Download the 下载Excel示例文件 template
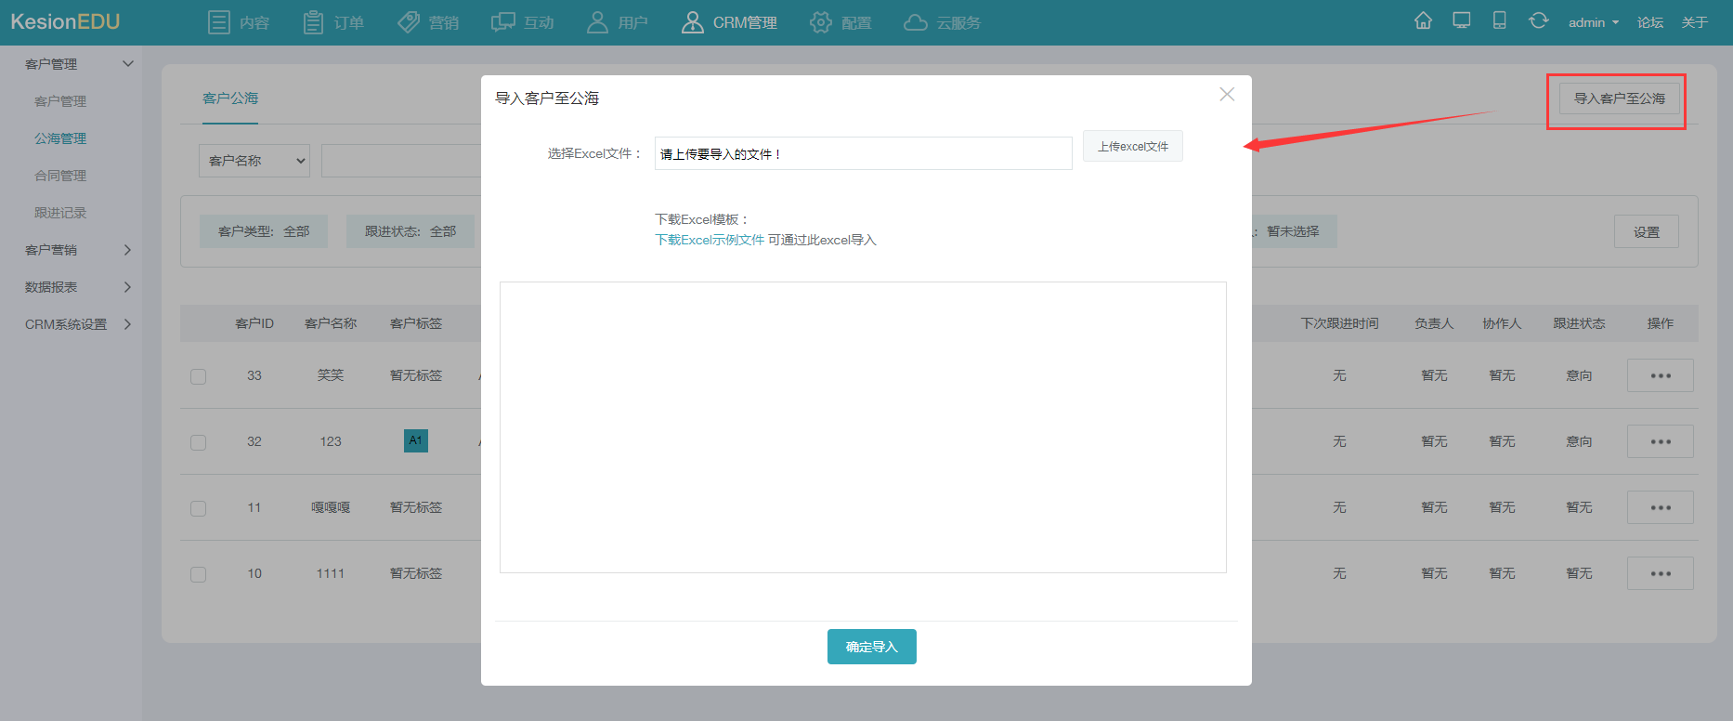The width and height of the screenshot is (1733, 721). pos(710,240)
